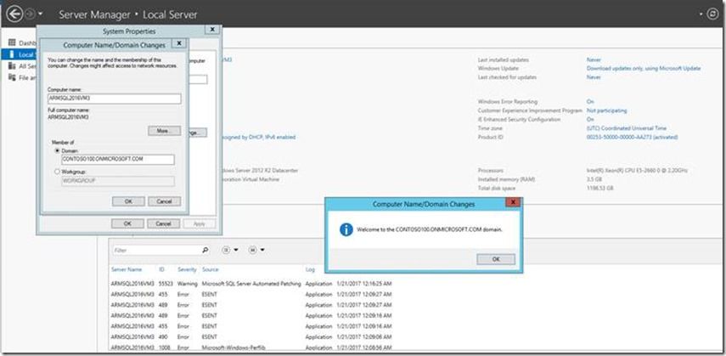Click 'Never' link for Last checked for updates
This screenshot has width=726, height=356.
(594, 77)
